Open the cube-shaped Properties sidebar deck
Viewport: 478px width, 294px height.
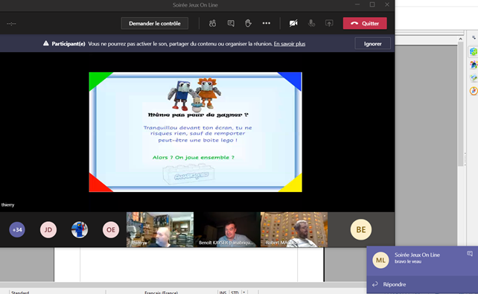[474, 51]
